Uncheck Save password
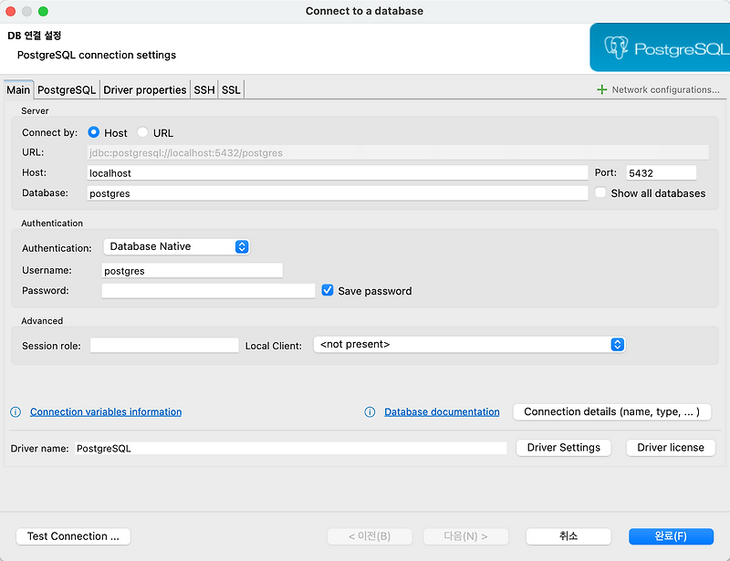This screenshot has width=730, height=561. click(x=328, y=290)
